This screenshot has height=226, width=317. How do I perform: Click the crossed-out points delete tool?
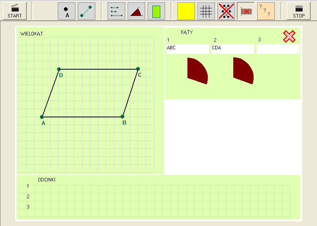point(226,11)
